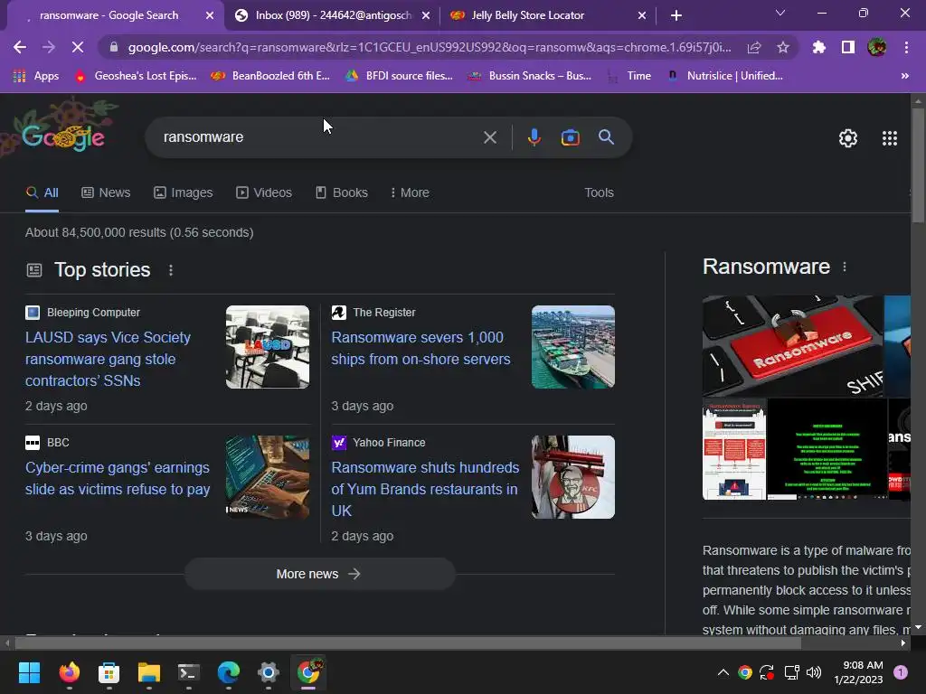Viewport: 926px width, 694px height.
Task: Click the magnifier search button
Action: 607,137
